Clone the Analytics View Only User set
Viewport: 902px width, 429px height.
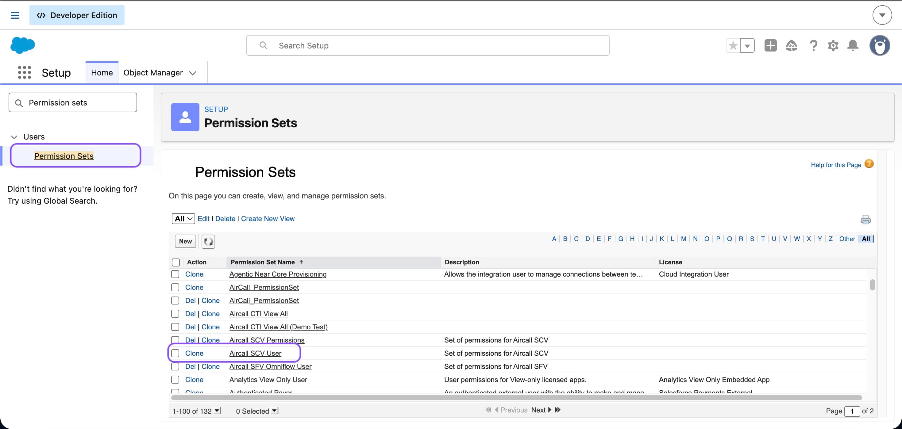coord(194,380)
